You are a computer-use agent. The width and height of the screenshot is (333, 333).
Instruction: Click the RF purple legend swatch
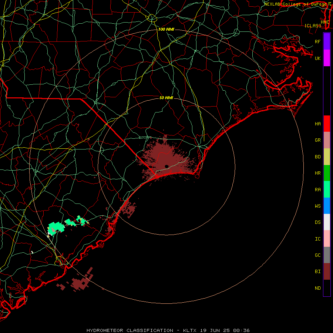tap(327, 41)
